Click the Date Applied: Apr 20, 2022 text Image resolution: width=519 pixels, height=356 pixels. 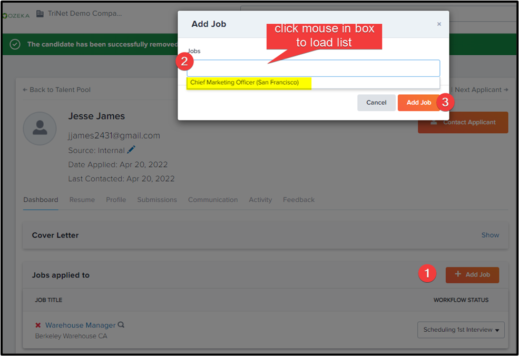[x=118, y=164]
